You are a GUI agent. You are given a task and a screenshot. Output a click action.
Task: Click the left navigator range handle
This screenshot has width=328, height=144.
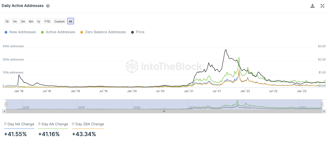(6, 104)
